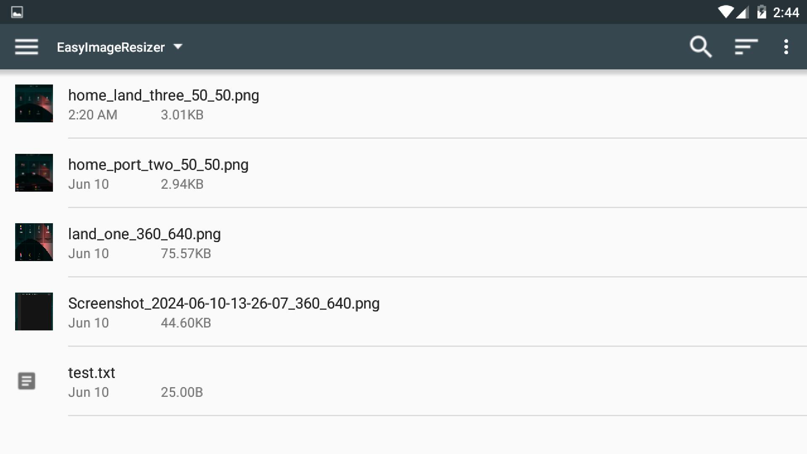Open home_land_three_50_50.png file

(x=403, y=103)
